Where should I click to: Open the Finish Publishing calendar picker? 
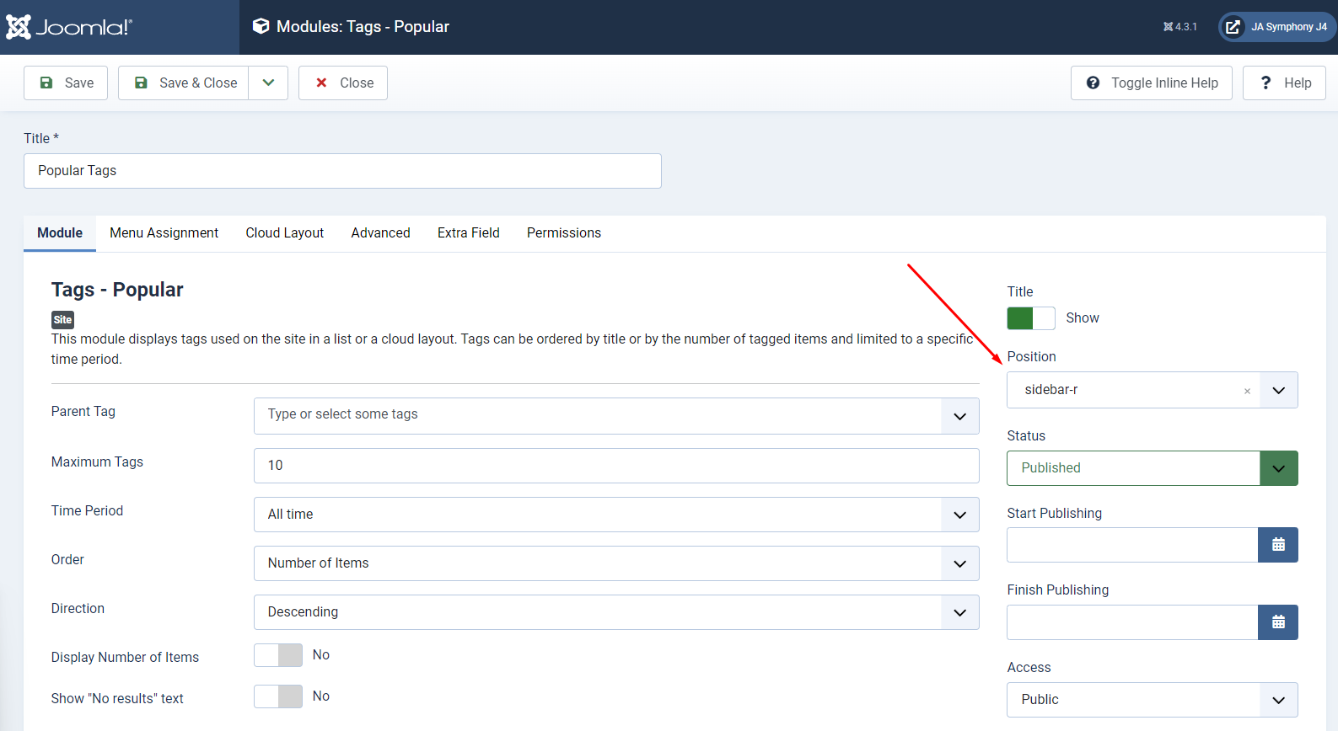(1277, 622)
